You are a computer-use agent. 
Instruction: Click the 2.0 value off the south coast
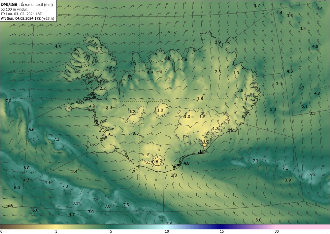click(x=174, y=175)
